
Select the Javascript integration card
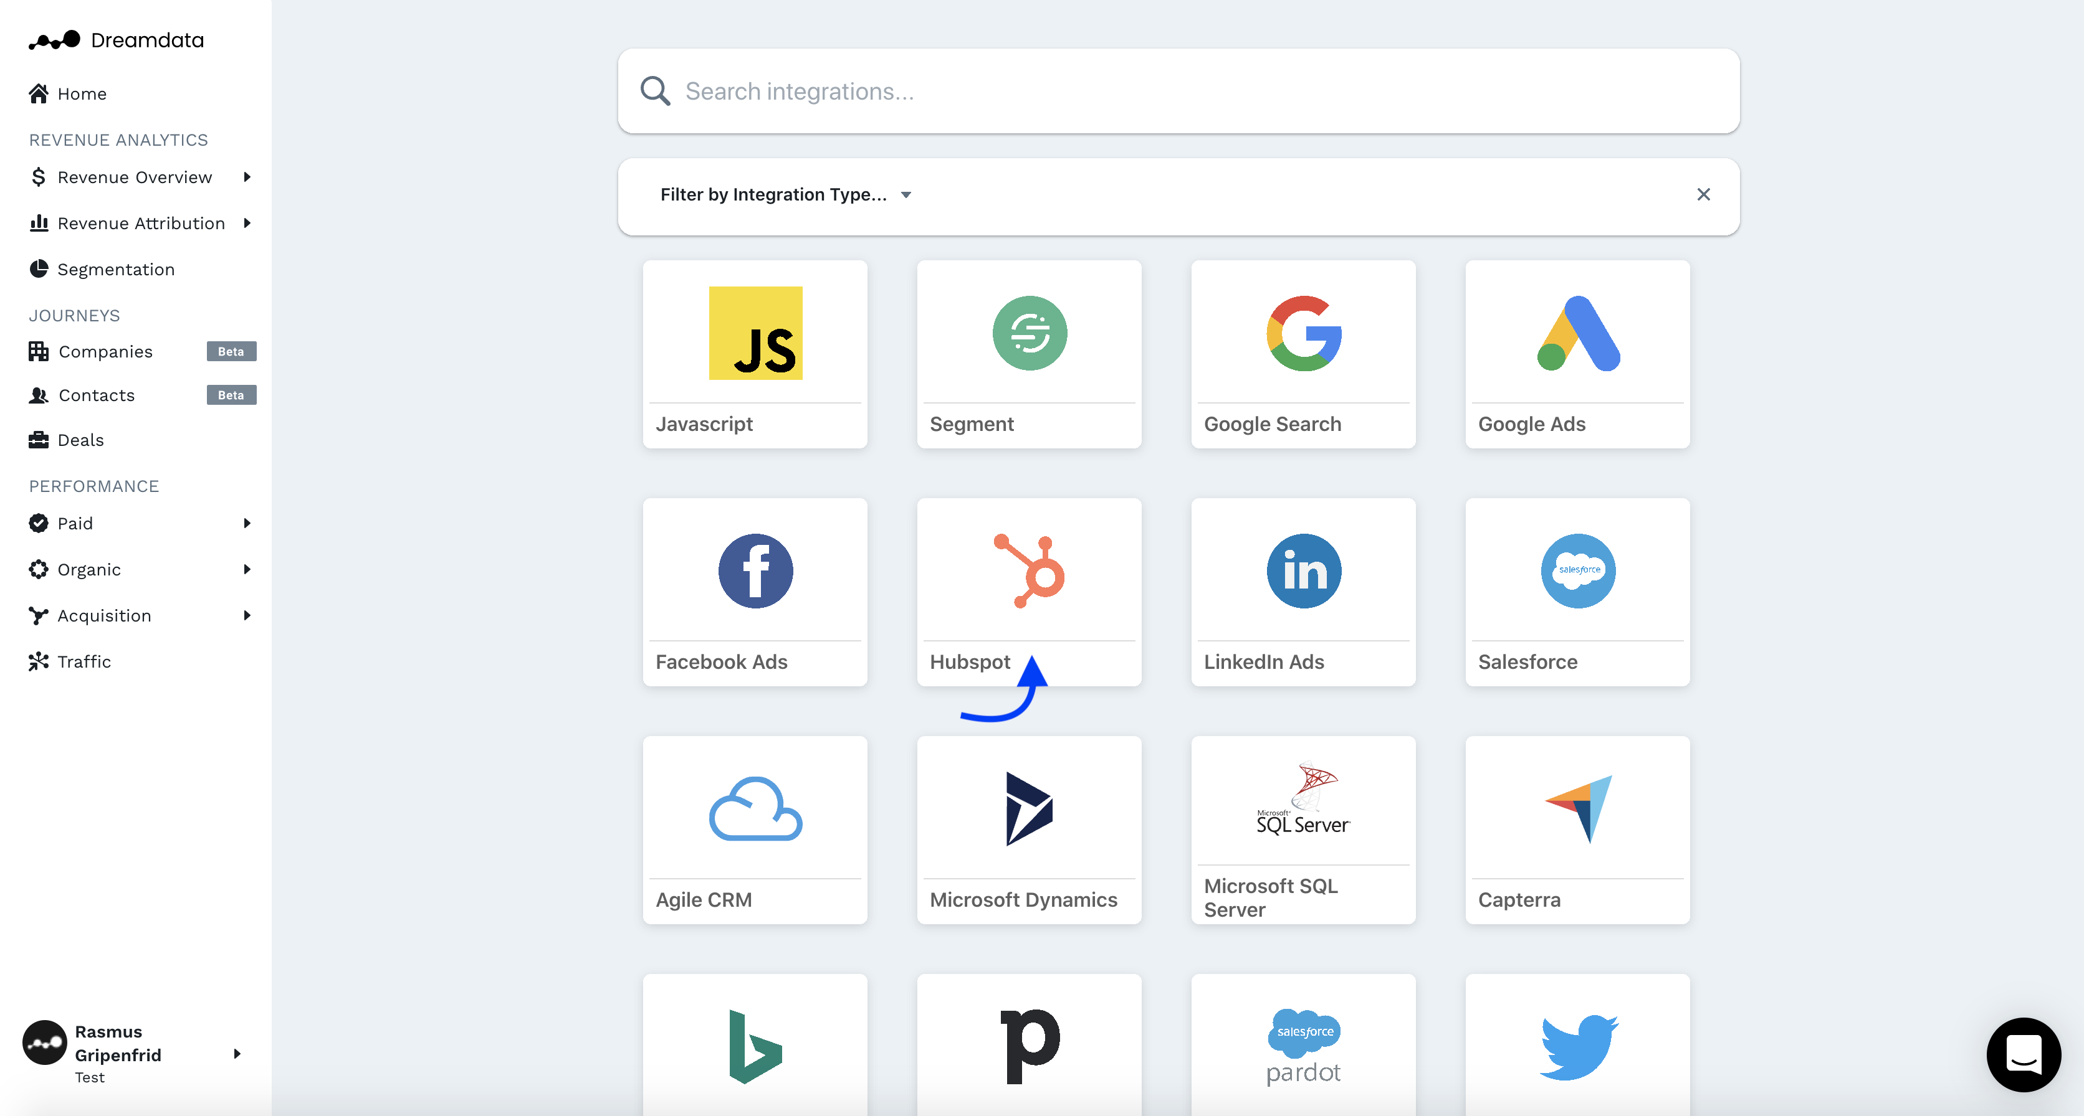tap(755, 354)
